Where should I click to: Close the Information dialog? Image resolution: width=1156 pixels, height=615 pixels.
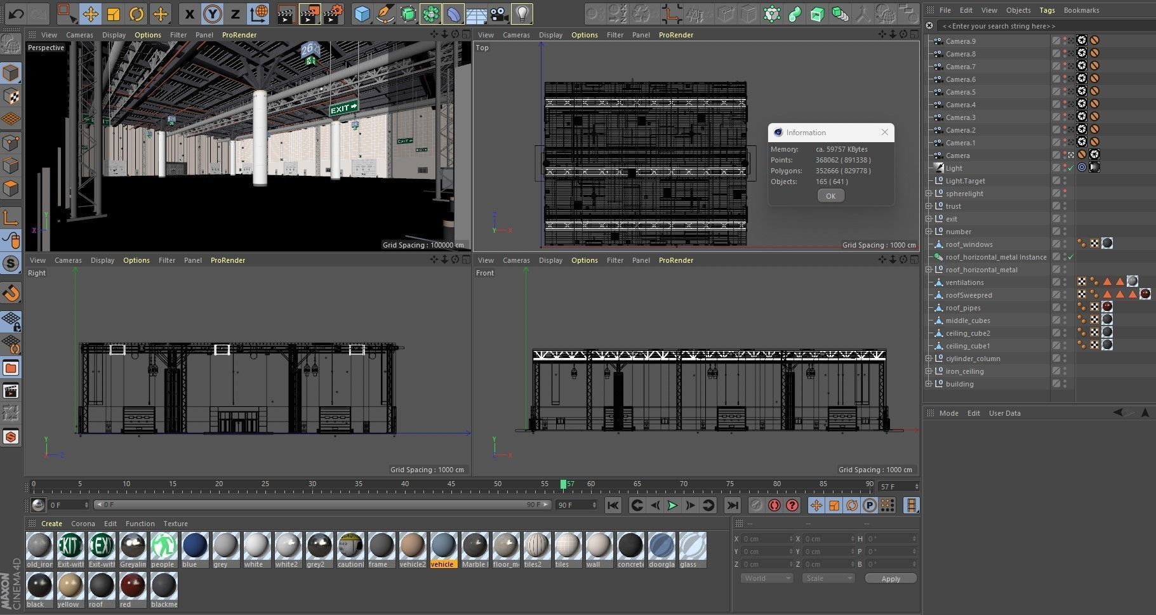885,132
